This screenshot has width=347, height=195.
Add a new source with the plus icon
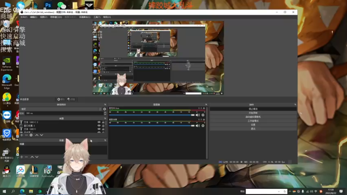click(22, 135)
